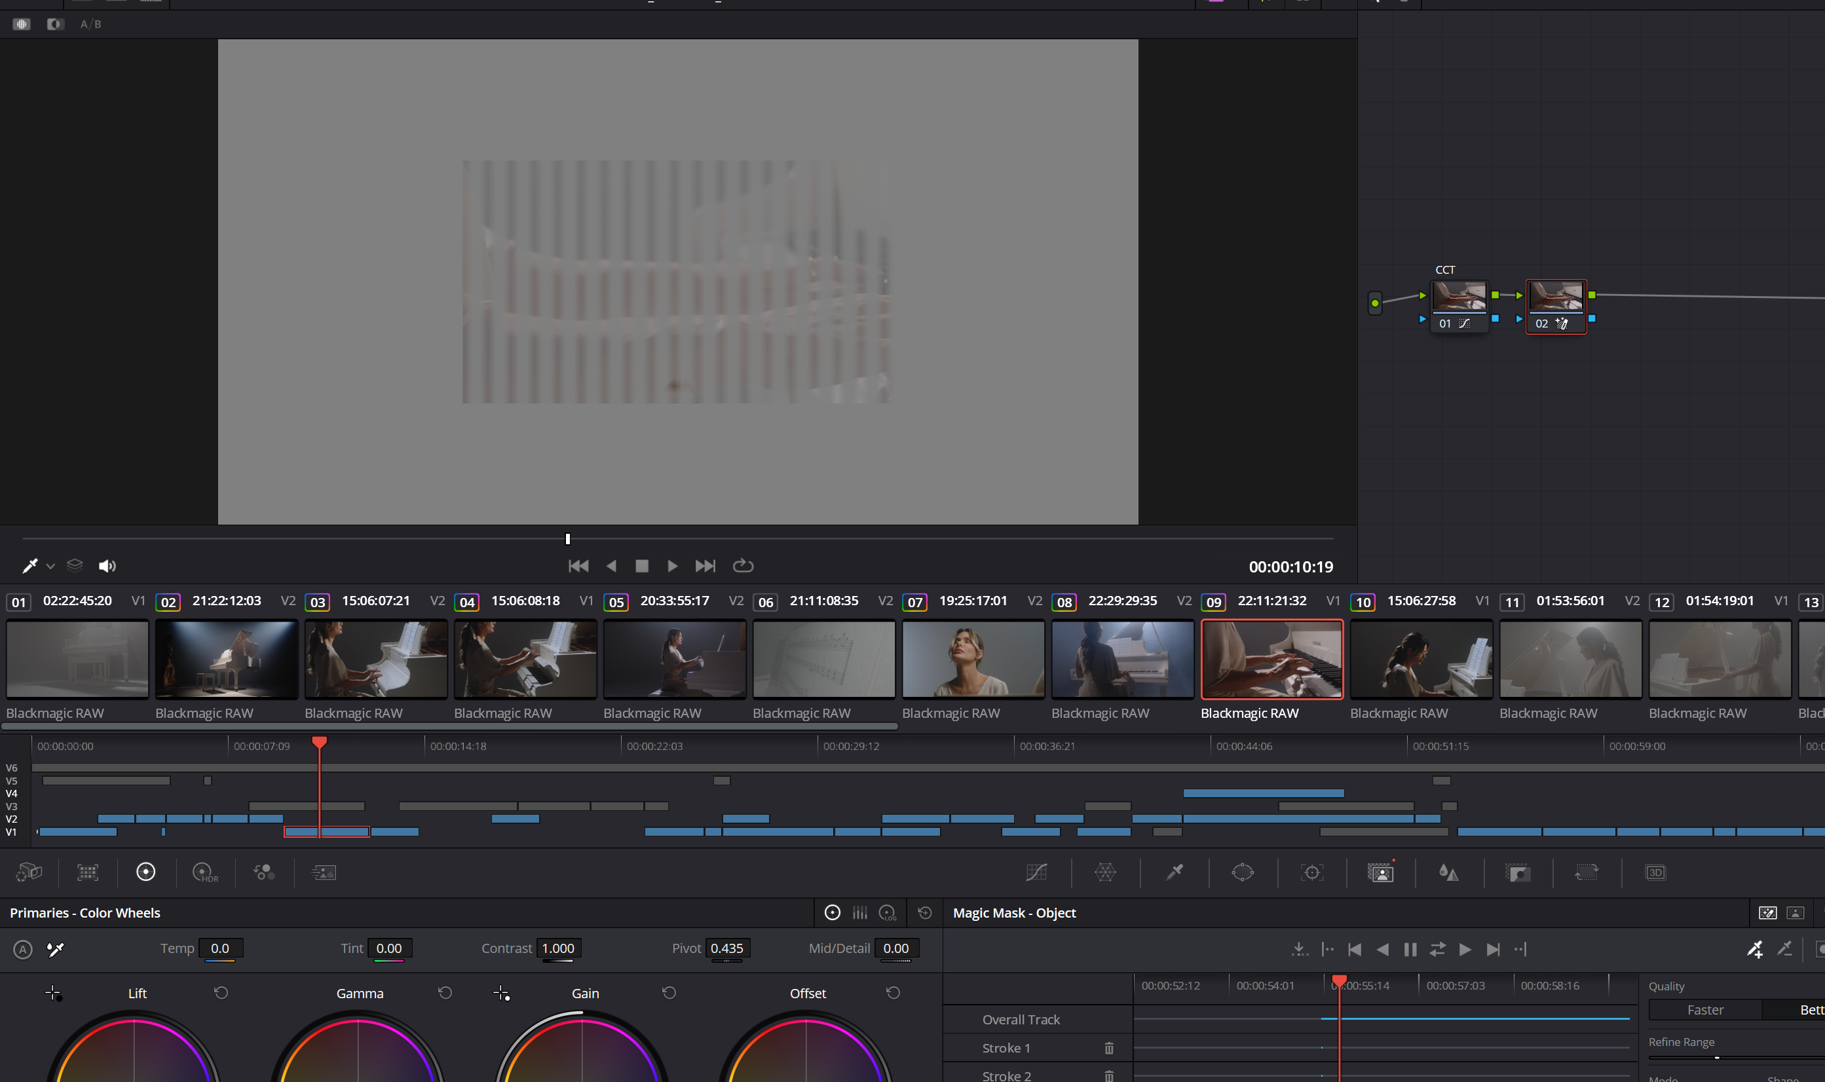1825x1082 pixels.
Task: Toggle Magic Mask track forward and reverse
Action: 1438,949
